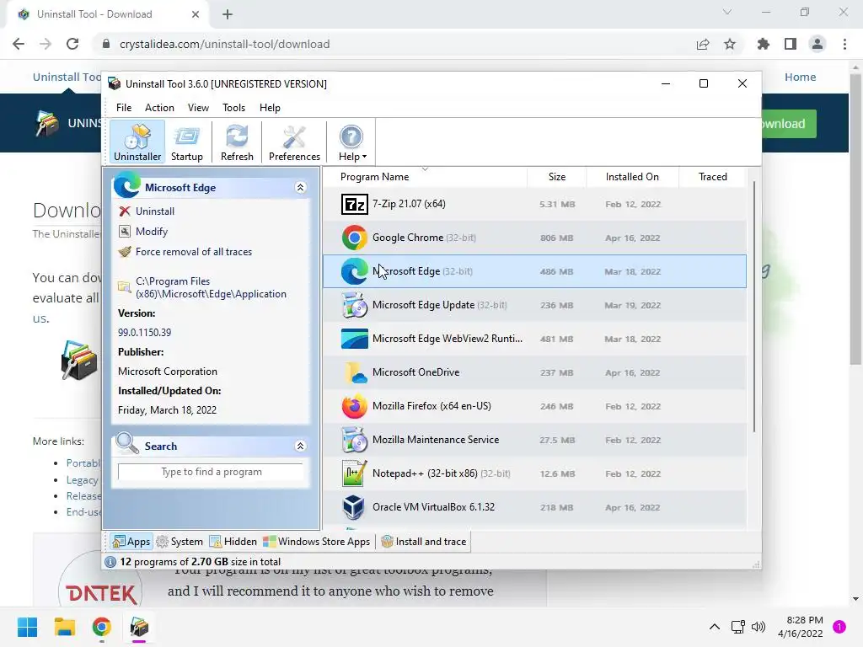Click the Uninstall Tool title bar app icon
Viewport: 863px width, 647px height.
click(x=115, y=83)
